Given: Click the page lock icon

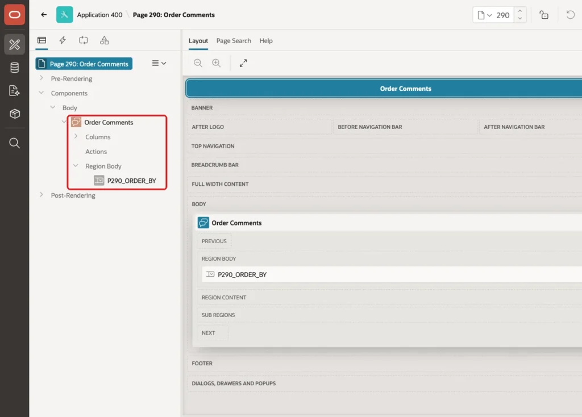Looking at the screenshot, I should [544, 15].
